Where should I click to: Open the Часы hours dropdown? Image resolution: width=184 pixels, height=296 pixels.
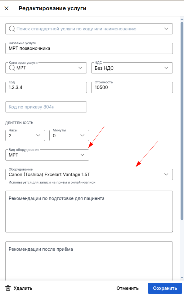click(25, 135)
